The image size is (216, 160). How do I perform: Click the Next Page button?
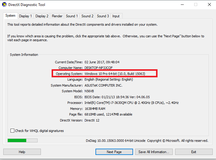pyautogui.click(x=114, y=152)
